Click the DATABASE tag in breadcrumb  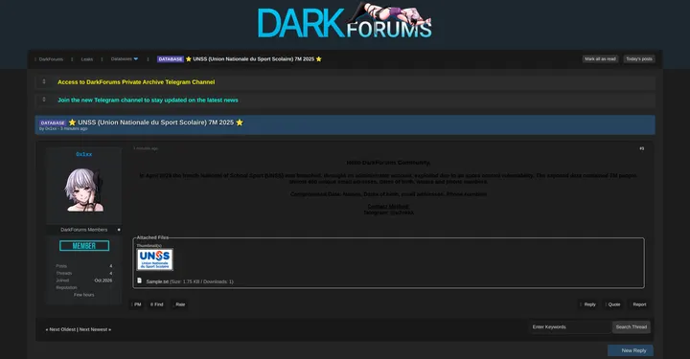pyautogui.click(x=171, y=59)
